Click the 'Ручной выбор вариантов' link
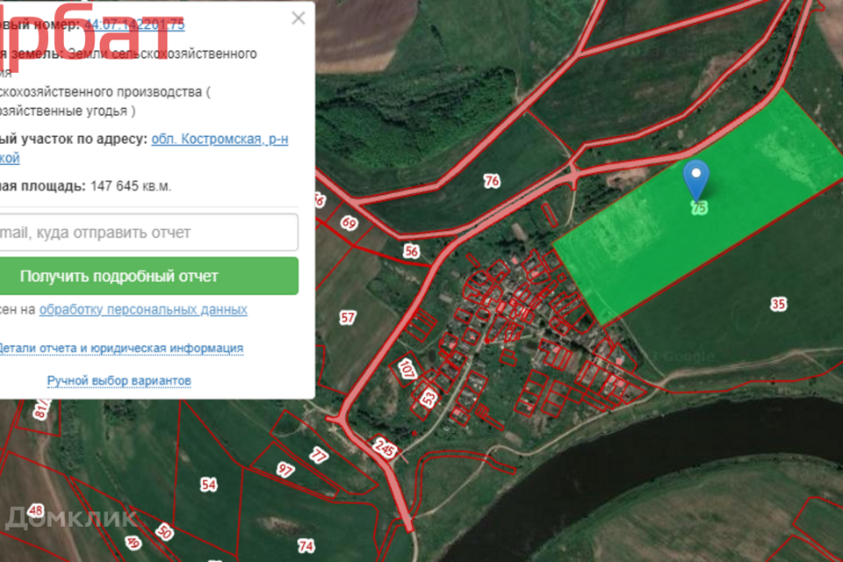843x562 pixels. pos(119,380)
